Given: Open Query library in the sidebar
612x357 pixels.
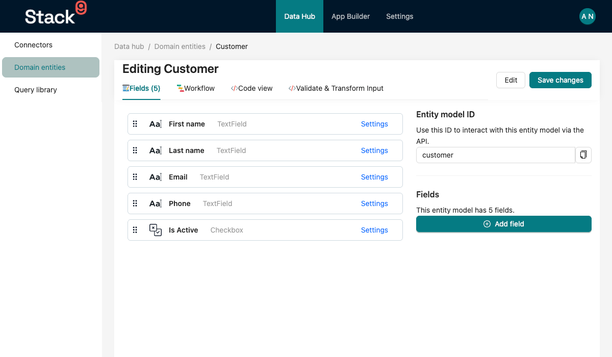Looking at the screenshot, I should (x=50, y=90).
